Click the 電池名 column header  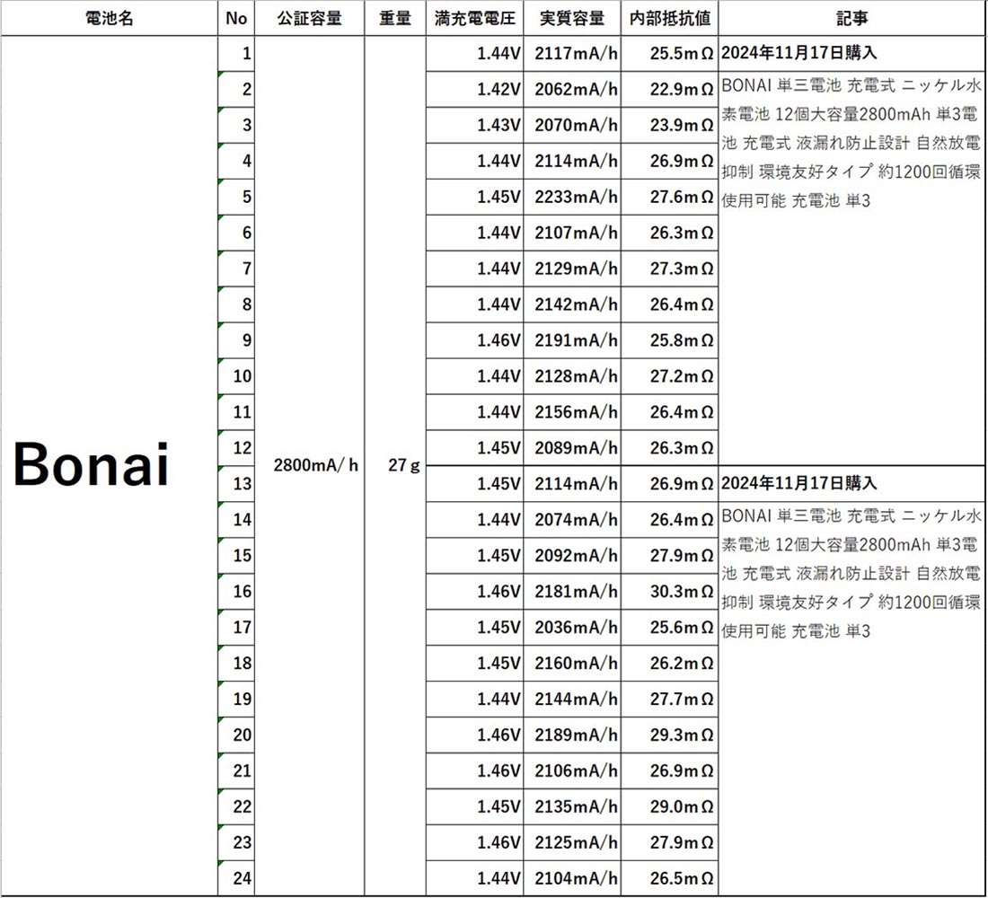tap(109, 18)
